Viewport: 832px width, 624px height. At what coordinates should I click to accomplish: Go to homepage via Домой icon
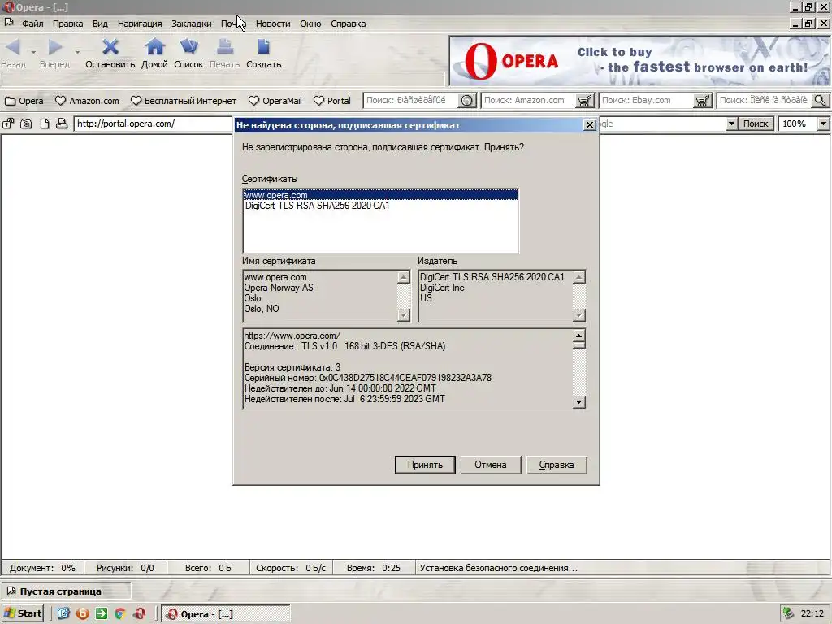[154, 47]
